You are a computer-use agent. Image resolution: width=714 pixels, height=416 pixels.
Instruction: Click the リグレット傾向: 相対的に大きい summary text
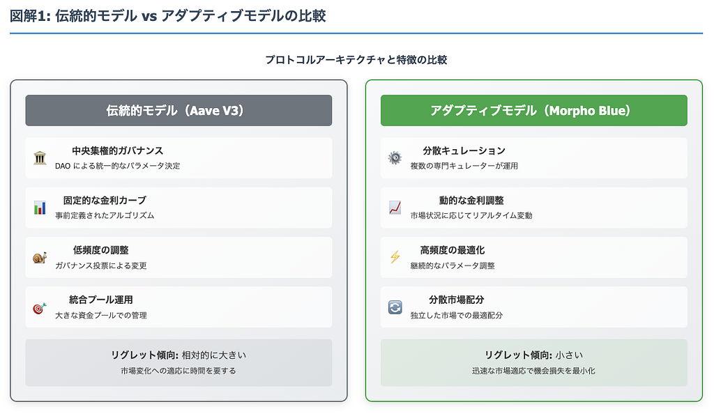[x=178, y=355]
